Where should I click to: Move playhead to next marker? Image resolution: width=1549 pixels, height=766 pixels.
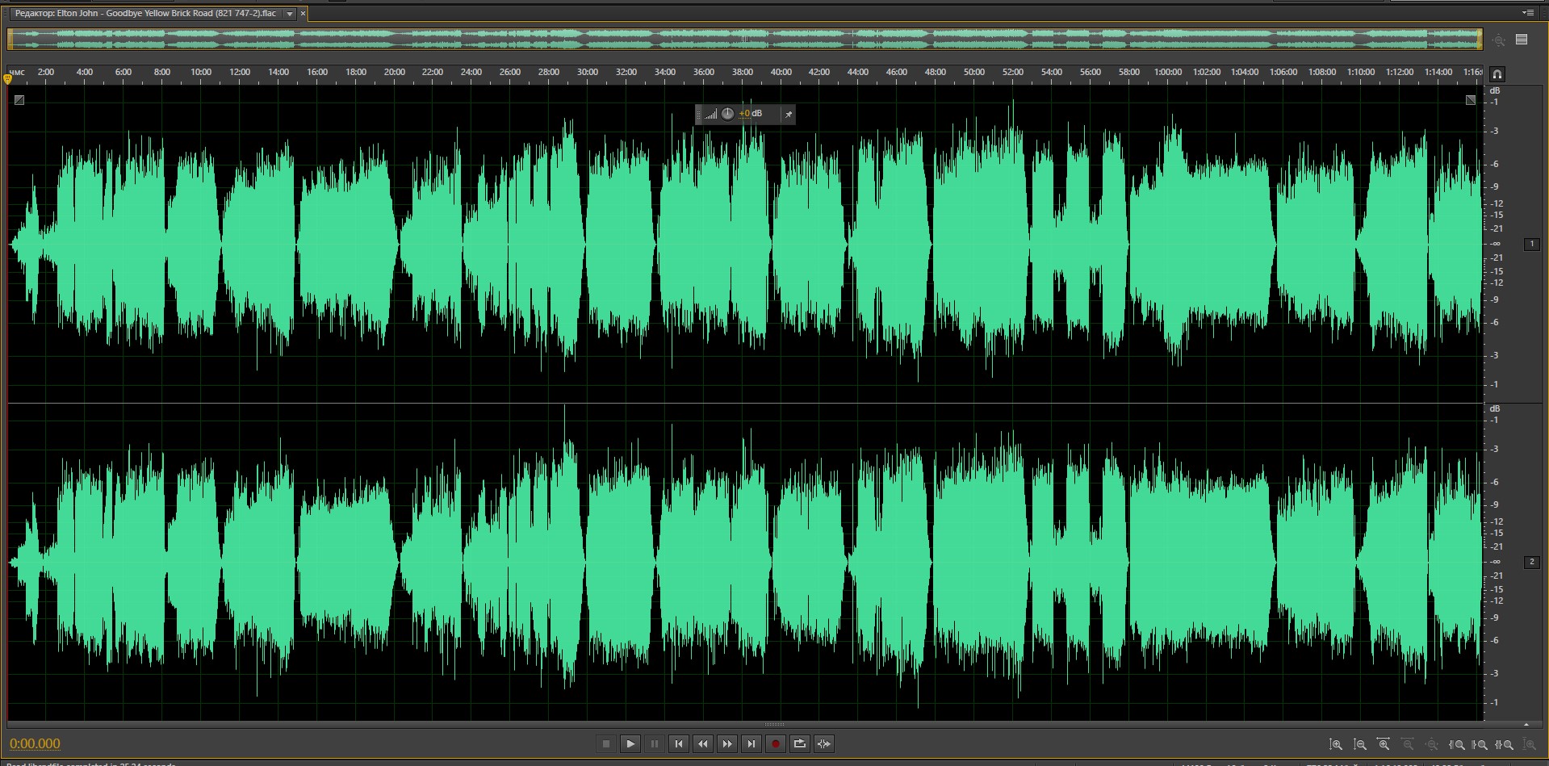point(751,743)
